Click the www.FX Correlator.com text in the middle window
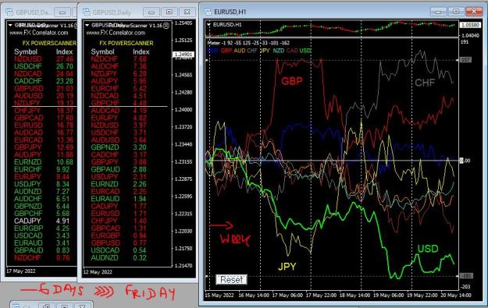Viewport: 488px width, 308px height. point(116,33)
